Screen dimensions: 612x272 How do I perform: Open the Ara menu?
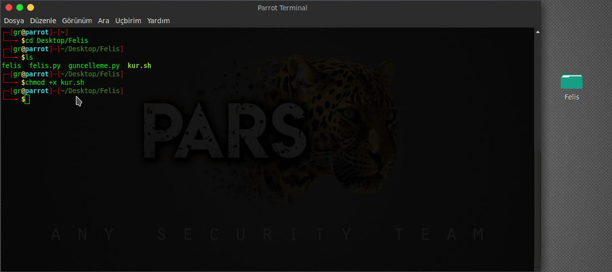pyautogui.click(x=103, y=21)
